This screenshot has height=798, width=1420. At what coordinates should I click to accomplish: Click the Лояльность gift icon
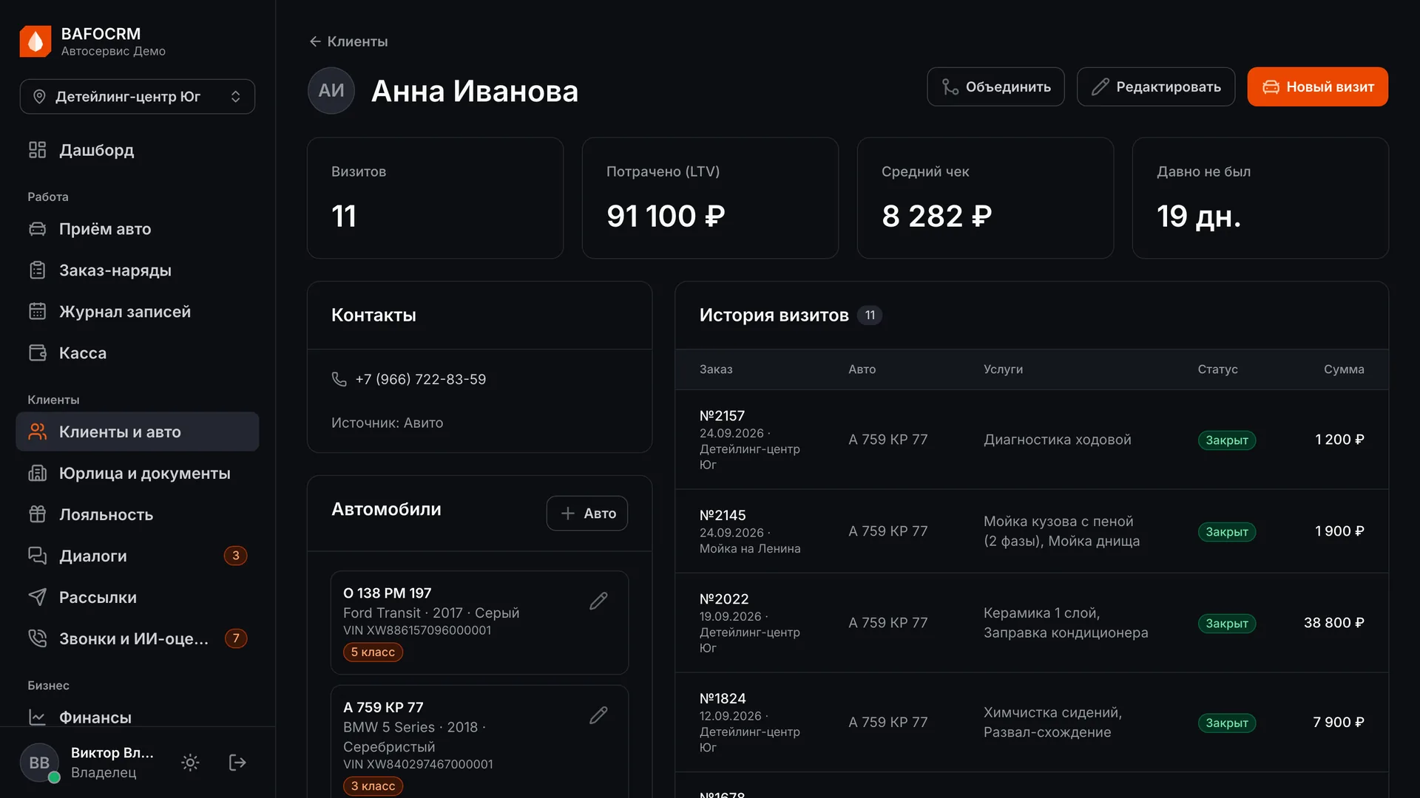pos(38,514)
